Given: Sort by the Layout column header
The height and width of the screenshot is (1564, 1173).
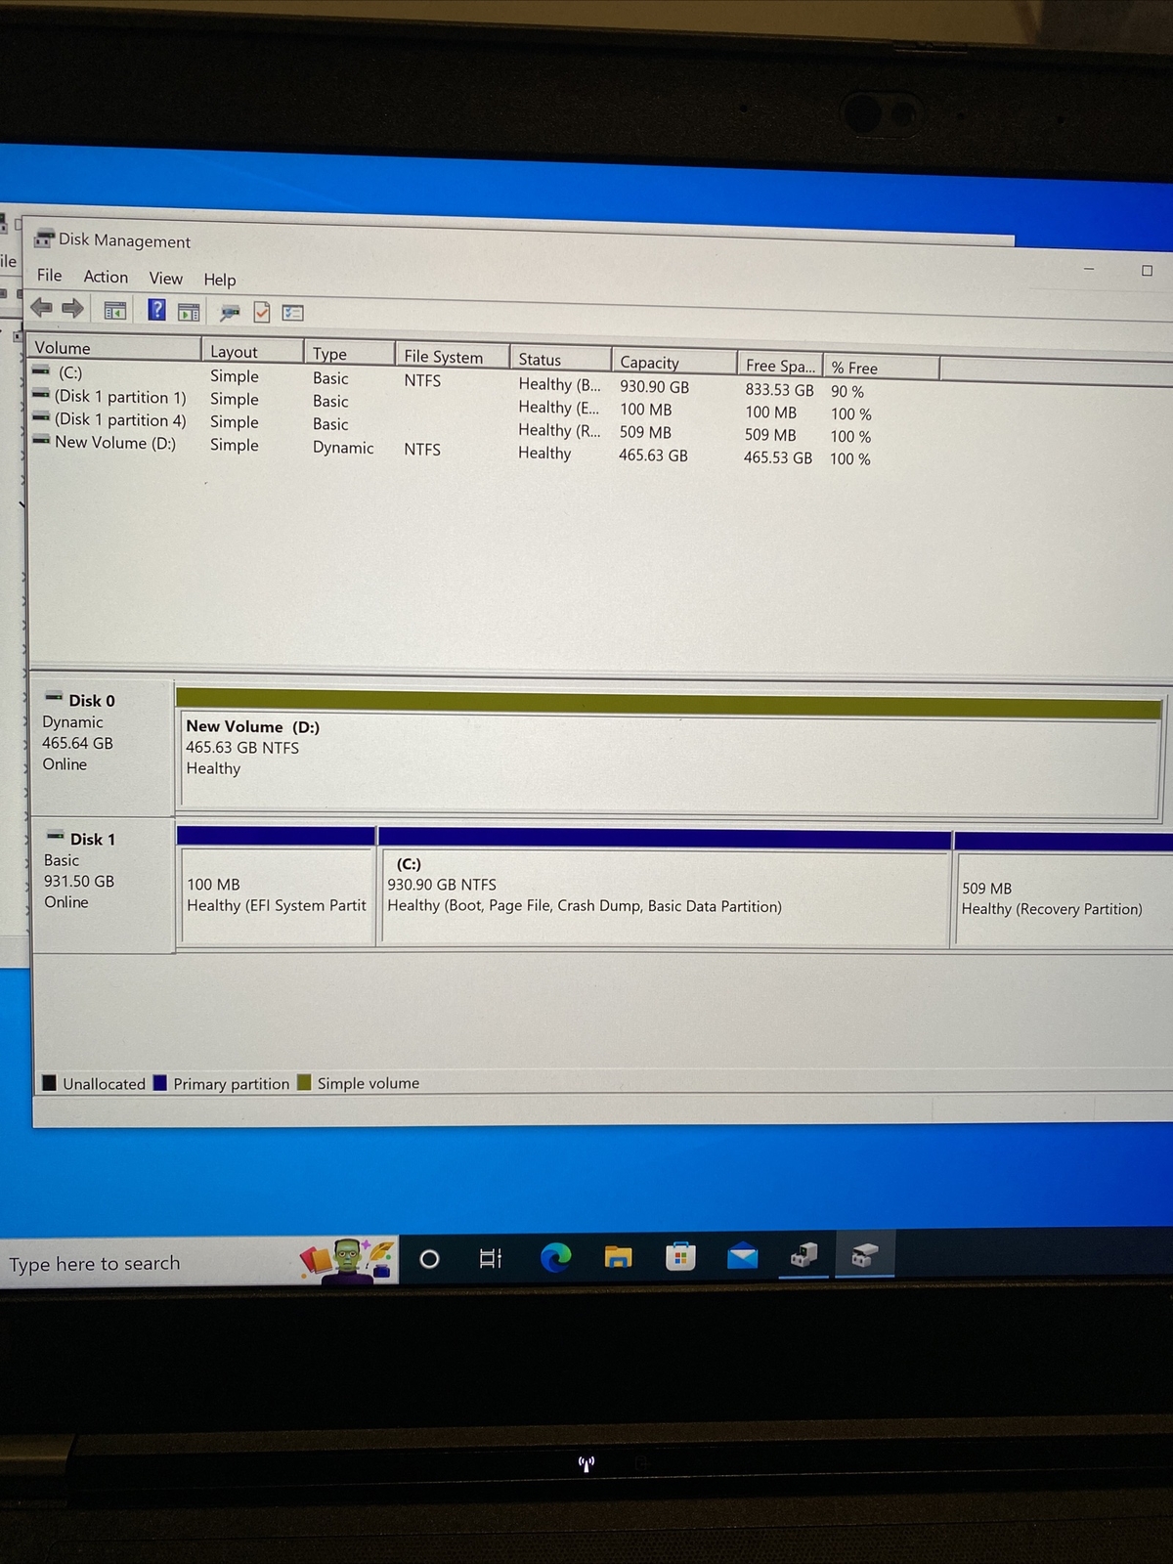Looking at the screenshot, I should (252, 352).
